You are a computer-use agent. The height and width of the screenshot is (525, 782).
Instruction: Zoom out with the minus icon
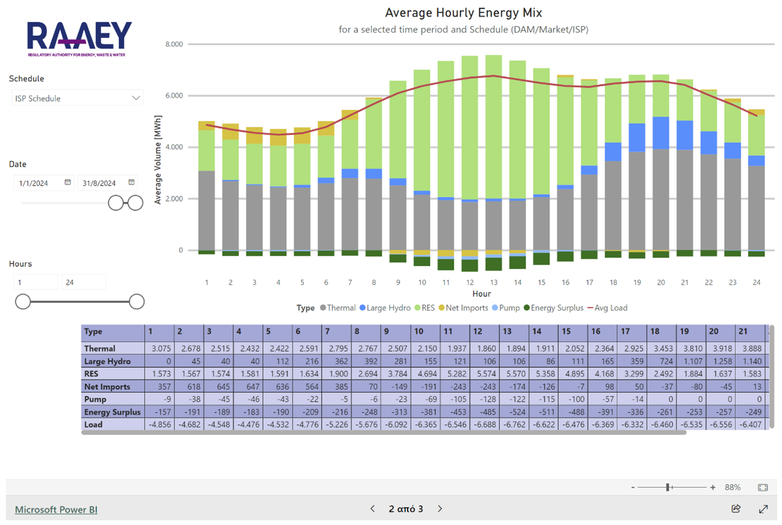tap(633, 487)
